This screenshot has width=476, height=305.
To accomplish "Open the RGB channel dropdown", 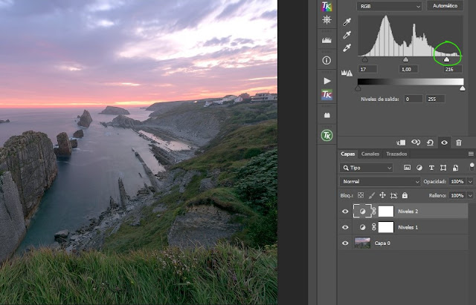I will (389, 6).
